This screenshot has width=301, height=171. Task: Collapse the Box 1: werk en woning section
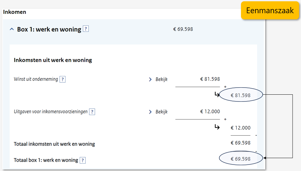(x=12, y=29)
